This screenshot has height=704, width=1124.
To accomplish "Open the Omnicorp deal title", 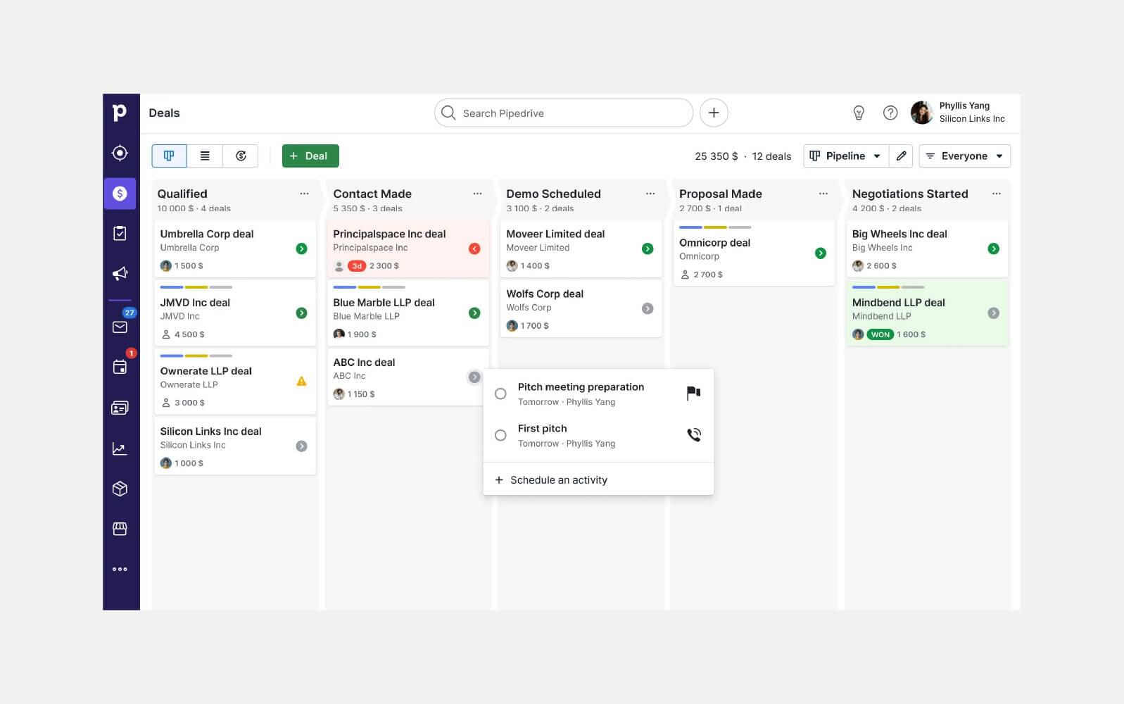I will [715, 242].
